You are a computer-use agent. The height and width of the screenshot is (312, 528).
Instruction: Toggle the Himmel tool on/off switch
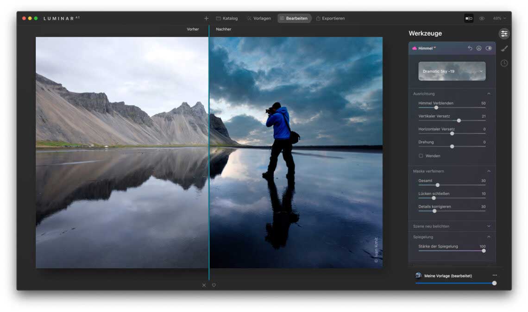(x=489, y=48)
